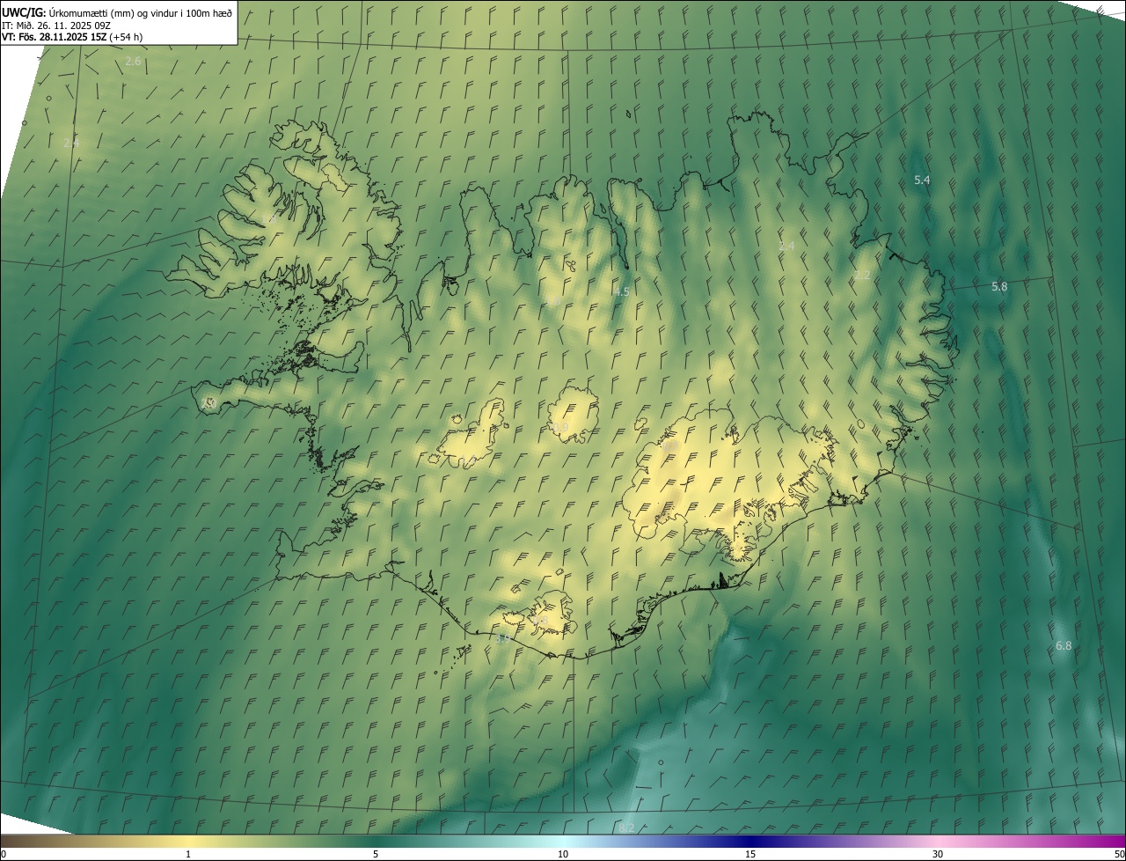Click the color scale tick labeled 15
The image size is (1126, 861).
(750, 854)
